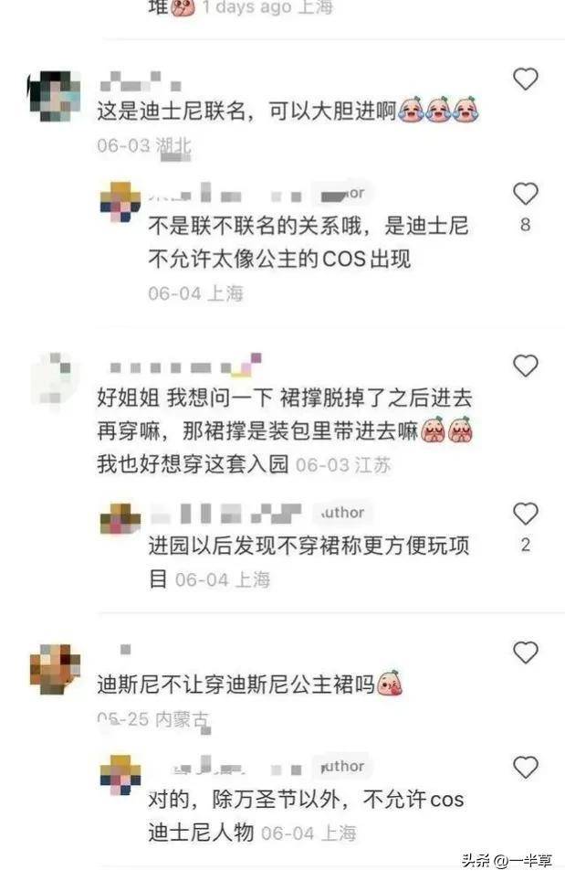Open the author's avatar beside the 不穿裙称 reply
565x881 pixels.
[120, 519]
